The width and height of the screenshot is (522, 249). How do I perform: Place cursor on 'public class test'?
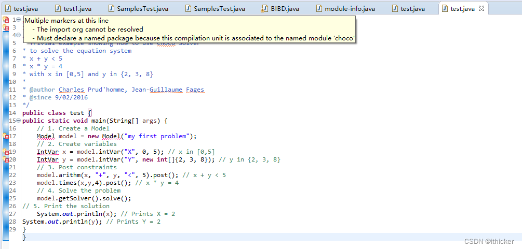point(53,113)
